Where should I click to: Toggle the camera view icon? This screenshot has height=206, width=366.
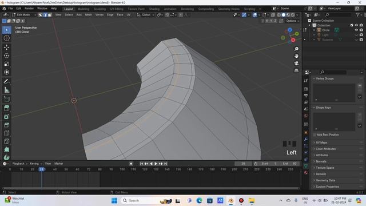tap(296, 64)
